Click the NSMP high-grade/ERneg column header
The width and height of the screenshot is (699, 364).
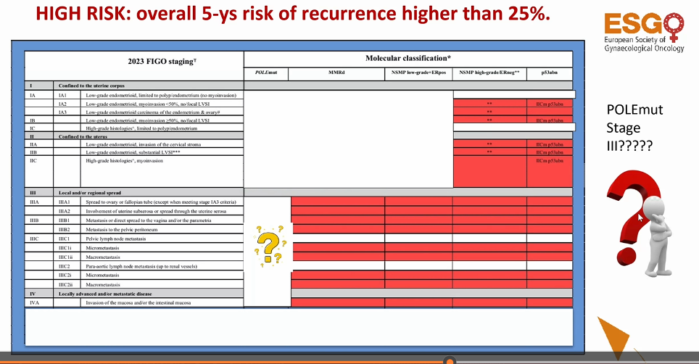(x=489, y=73)
